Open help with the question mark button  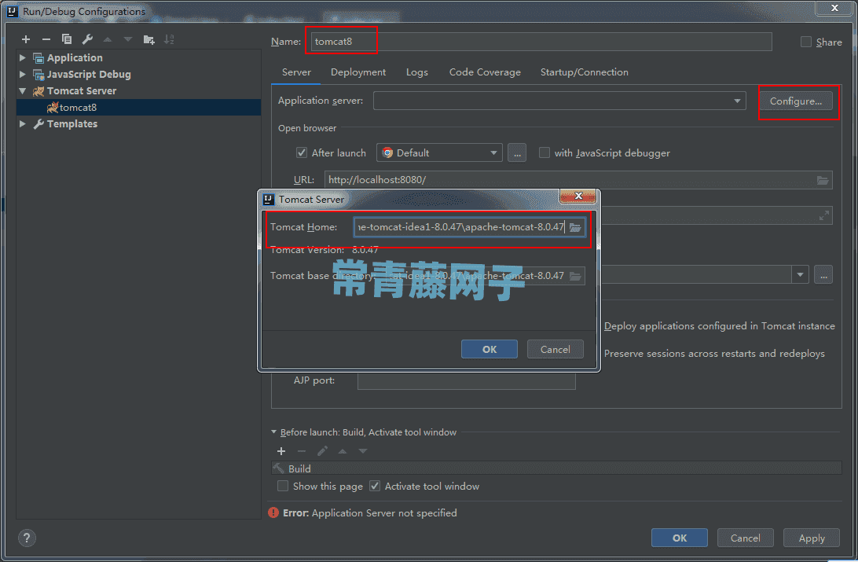click(27, 538)
